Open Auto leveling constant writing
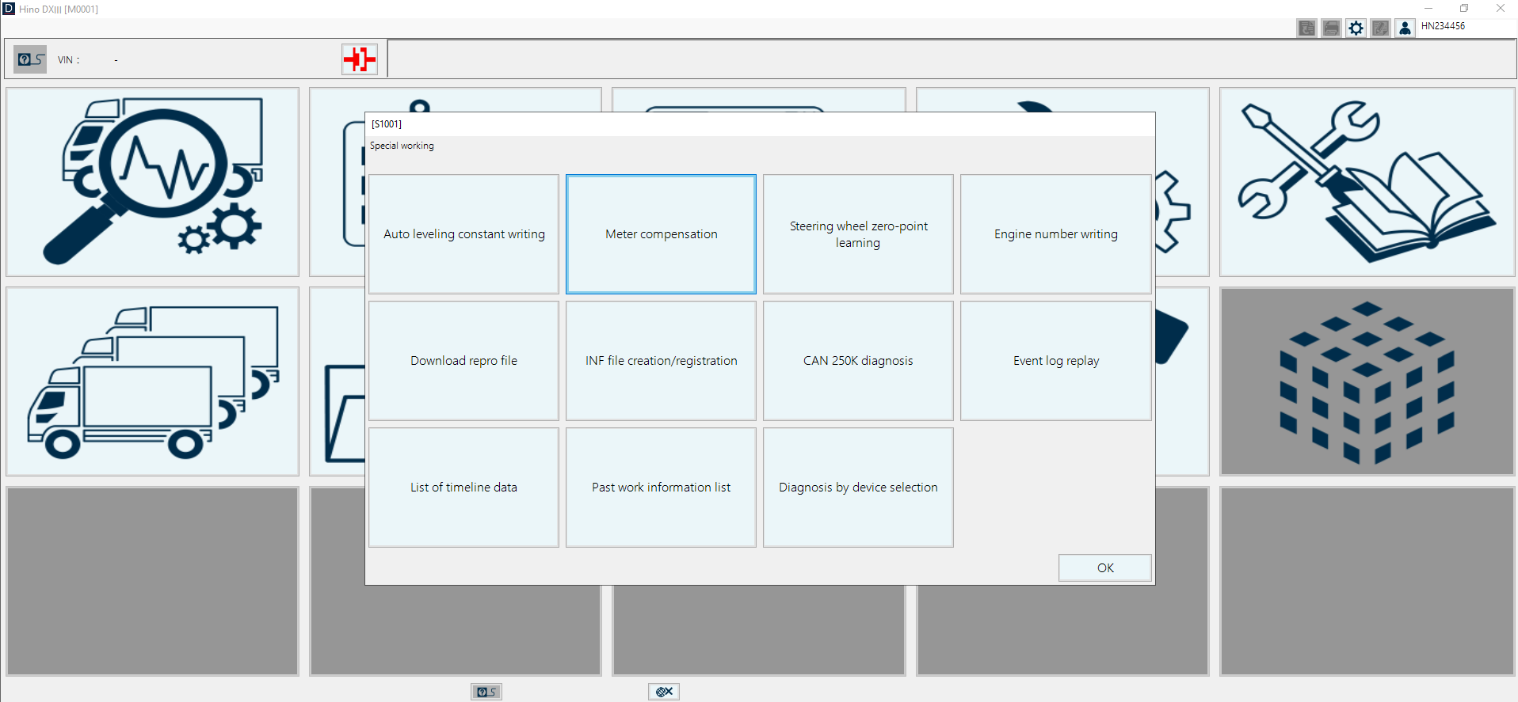 pyautogui.click(x=463, y=234)
